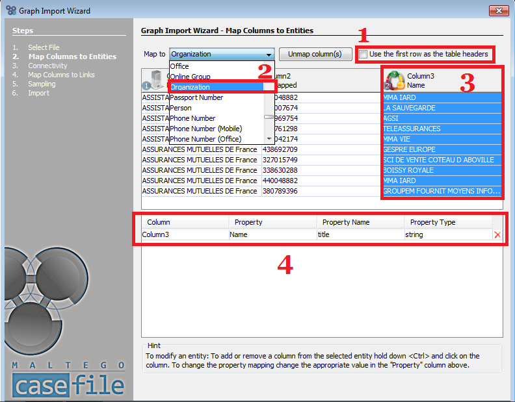Delete the Column3 mapping with the red X
The image size is (515, 402).
pos(497,234)
